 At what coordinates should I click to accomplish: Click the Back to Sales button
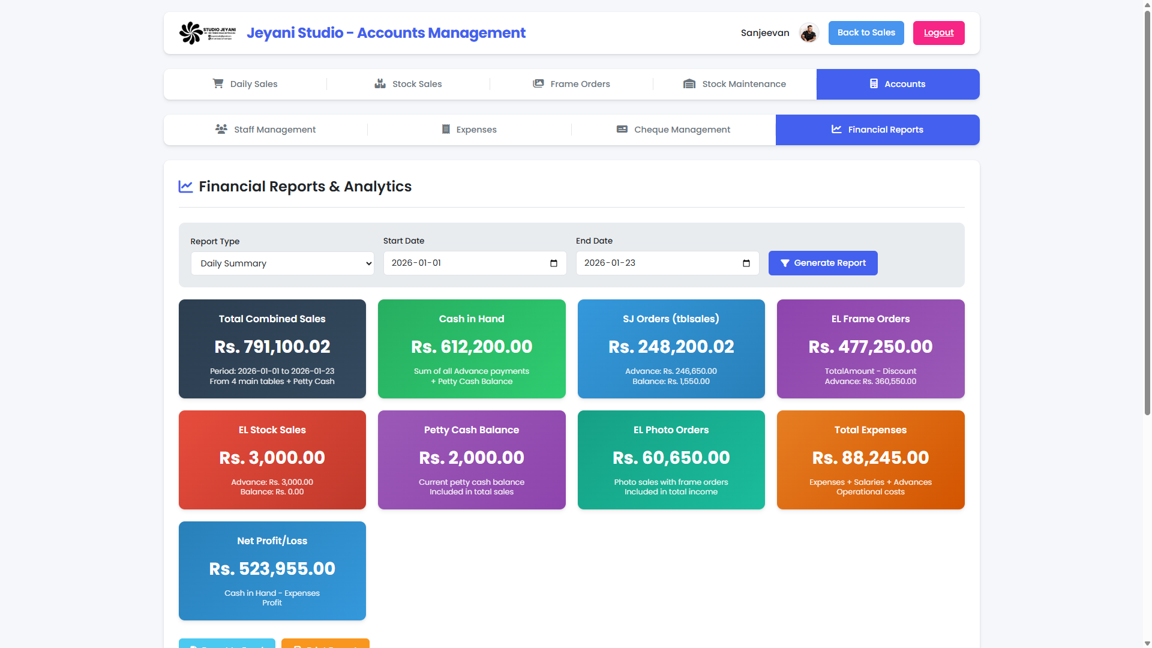(866, 33)
